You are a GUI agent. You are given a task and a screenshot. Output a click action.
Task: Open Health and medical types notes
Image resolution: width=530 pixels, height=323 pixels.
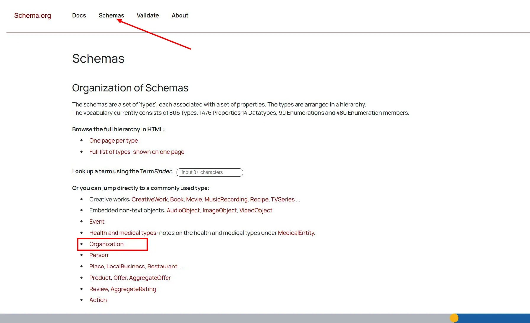[123, 233]
